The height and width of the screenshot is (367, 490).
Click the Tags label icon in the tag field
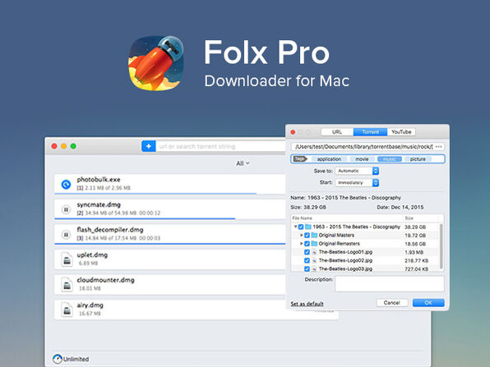pos(300,158)
